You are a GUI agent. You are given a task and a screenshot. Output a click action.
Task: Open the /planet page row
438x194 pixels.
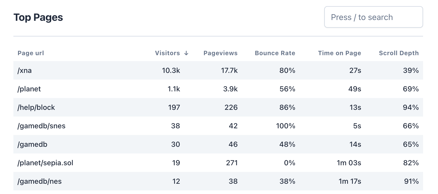pos(29,89)
